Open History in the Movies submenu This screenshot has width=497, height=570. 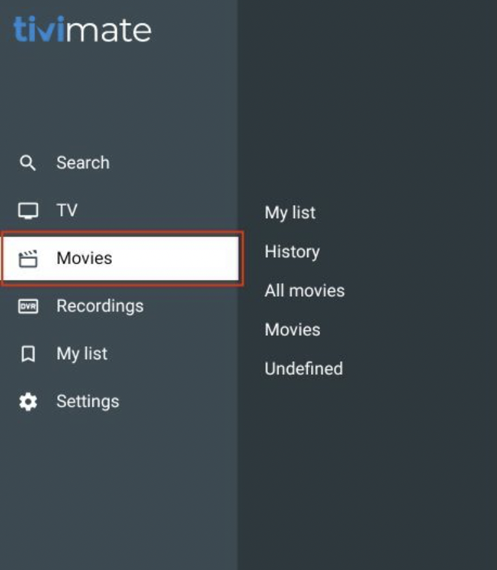tap(291, 252)
